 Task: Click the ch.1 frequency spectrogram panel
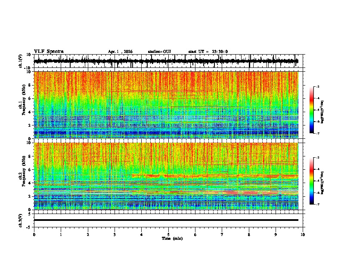tap(166, 105)
